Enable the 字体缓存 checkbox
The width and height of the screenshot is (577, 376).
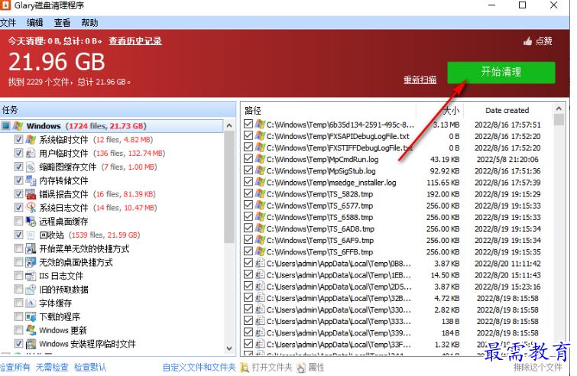pos(18,303)
